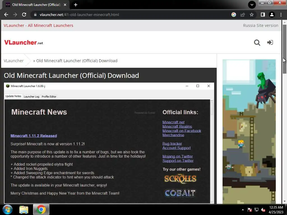Screen dimensions: 287x215
Task: Click the Cobalt game logo
Action: pyautogui.click(x=180, y=193)
